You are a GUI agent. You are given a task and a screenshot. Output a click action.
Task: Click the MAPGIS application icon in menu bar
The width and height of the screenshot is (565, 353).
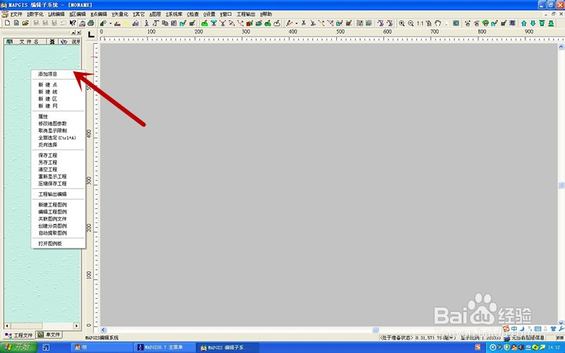coord(5,14)
